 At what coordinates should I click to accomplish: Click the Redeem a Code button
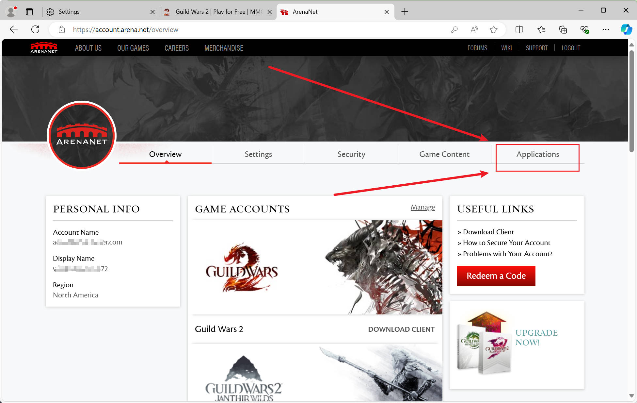[496, 276]
